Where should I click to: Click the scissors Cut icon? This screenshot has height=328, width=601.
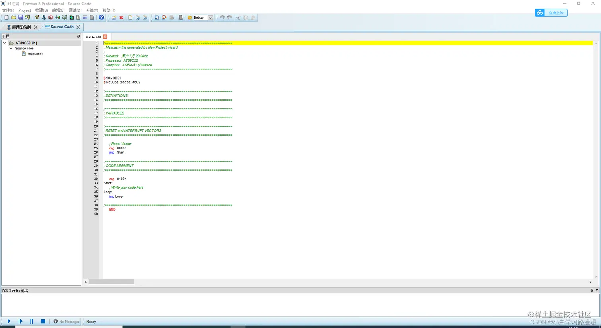pos(238,17)
